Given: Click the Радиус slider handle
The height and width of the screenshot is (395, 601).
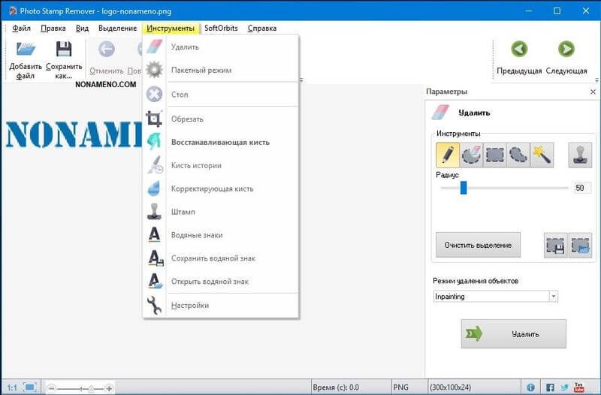Looking at the screenshot, I should 464,188.
